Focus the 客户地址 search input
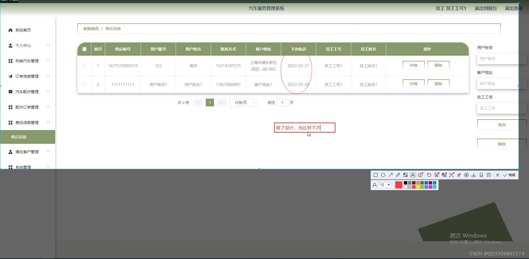The height and width of the screenshot is (259, 529). click(x=502, y=83)
